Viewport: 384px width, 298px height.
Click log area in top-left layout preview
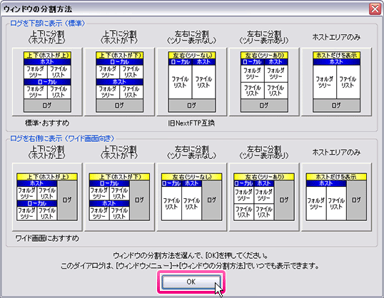pos(47,106)
